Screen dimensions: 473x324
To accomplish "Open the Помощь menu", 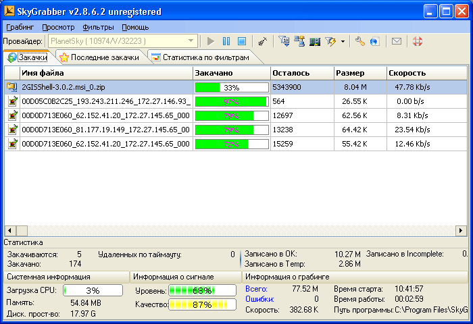I will coord(135,27).
